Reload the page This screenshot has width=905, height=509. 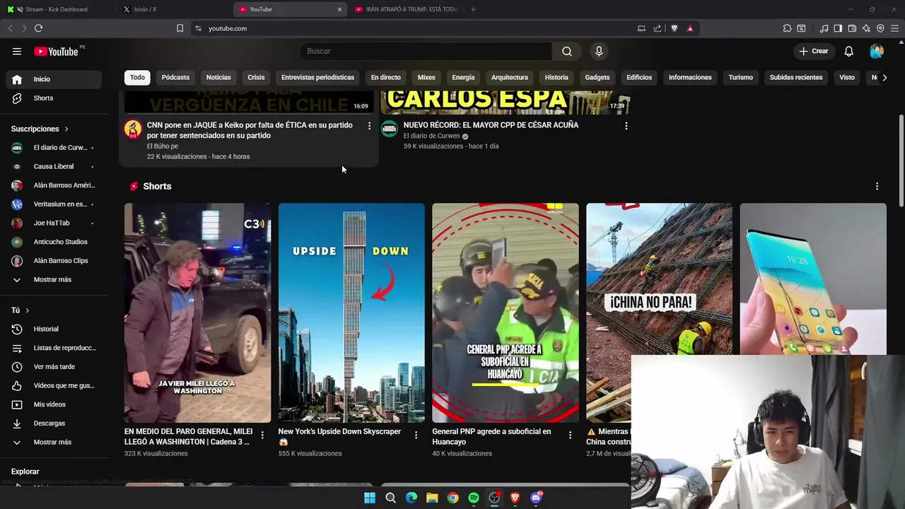(x=38, y=28)
